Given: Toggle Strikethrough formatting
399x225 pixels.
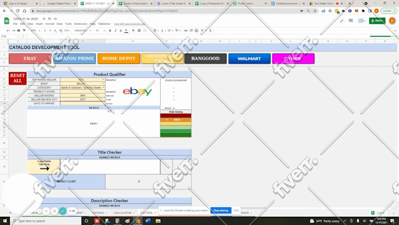Looking at the screenshot, I should point(121,31).
